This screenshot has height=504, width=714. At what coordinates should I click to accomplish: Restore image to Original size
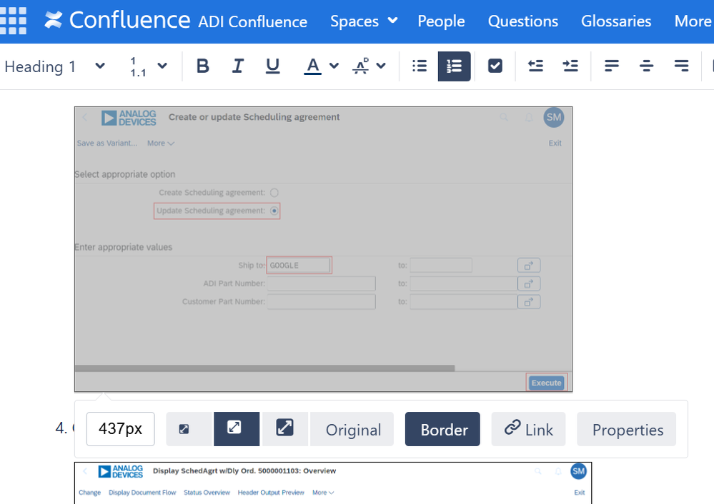tap(353, 429)
